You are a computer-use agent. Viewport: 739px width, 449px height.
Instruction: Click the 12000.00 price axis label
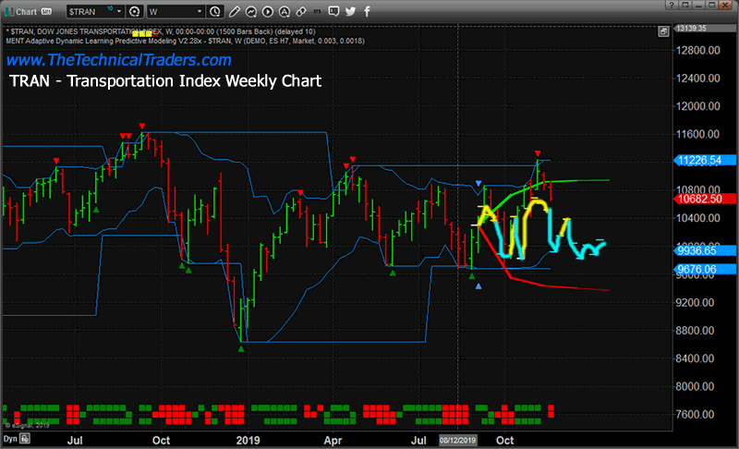[698, 106]
